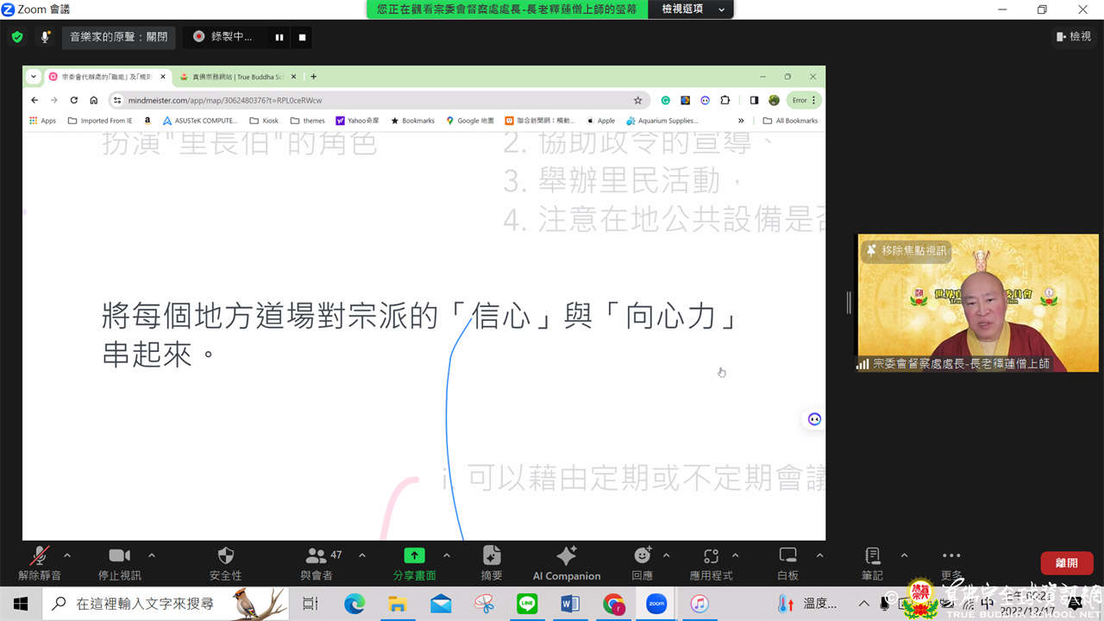Pause the recording in progress
The width and height of the screenshot is (1104, 621).
279,37
